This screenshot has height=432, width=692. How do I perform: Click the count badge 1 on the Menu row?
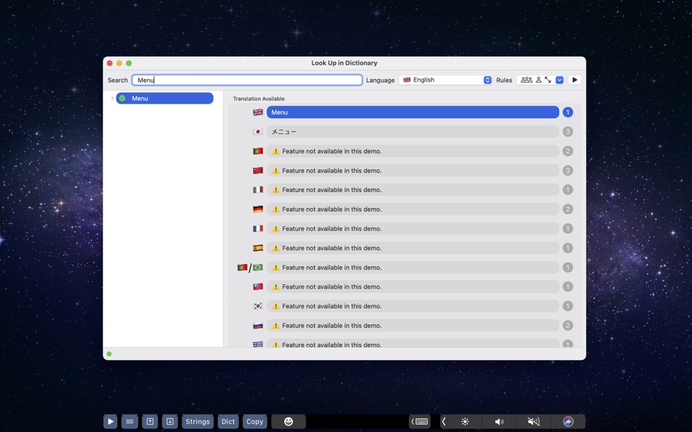pyautogui.click(x=567, y=113)
